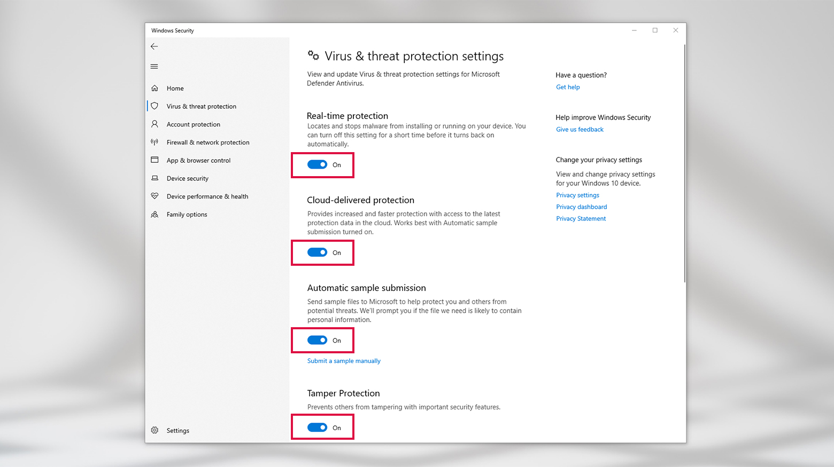This screenshot has width=834, height=467.
Task: Select the Device security icon
Action: (155, 178)
